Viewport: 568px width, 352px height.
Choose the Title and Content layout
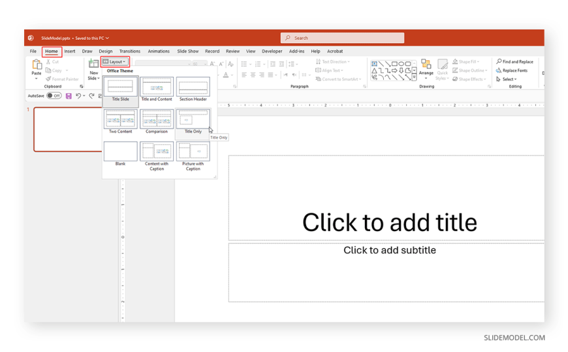tap(157, 89)
